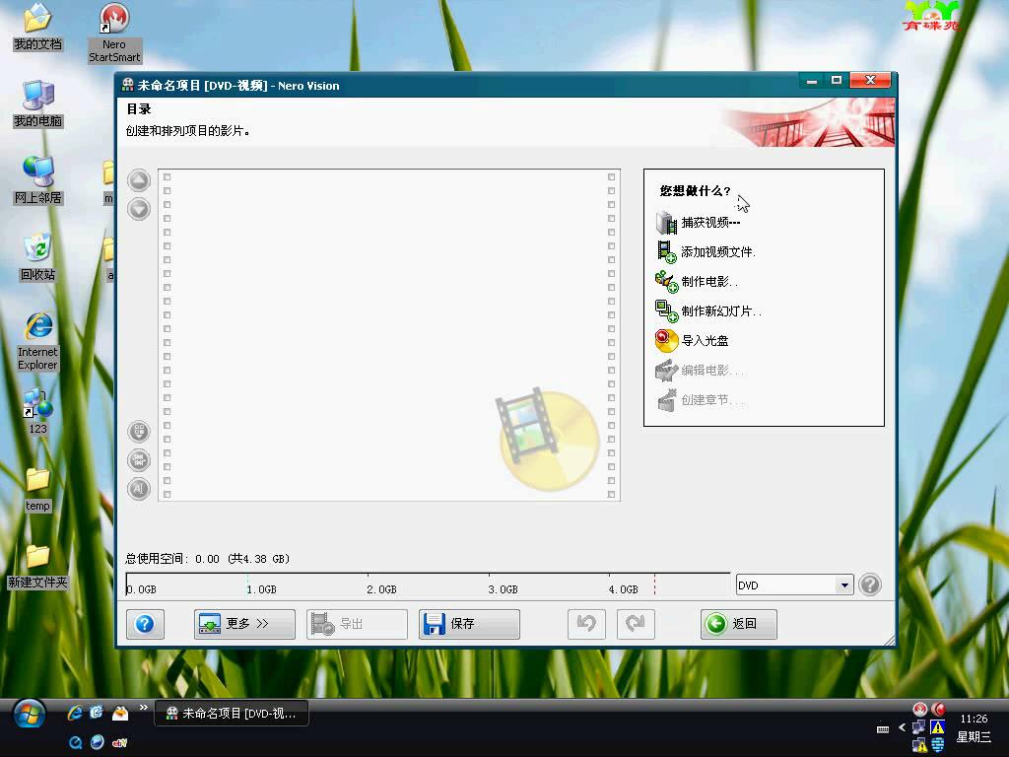Launch Internet Explorer from quick launch bar
This screenshot has width=1009, height=757.
75,713
